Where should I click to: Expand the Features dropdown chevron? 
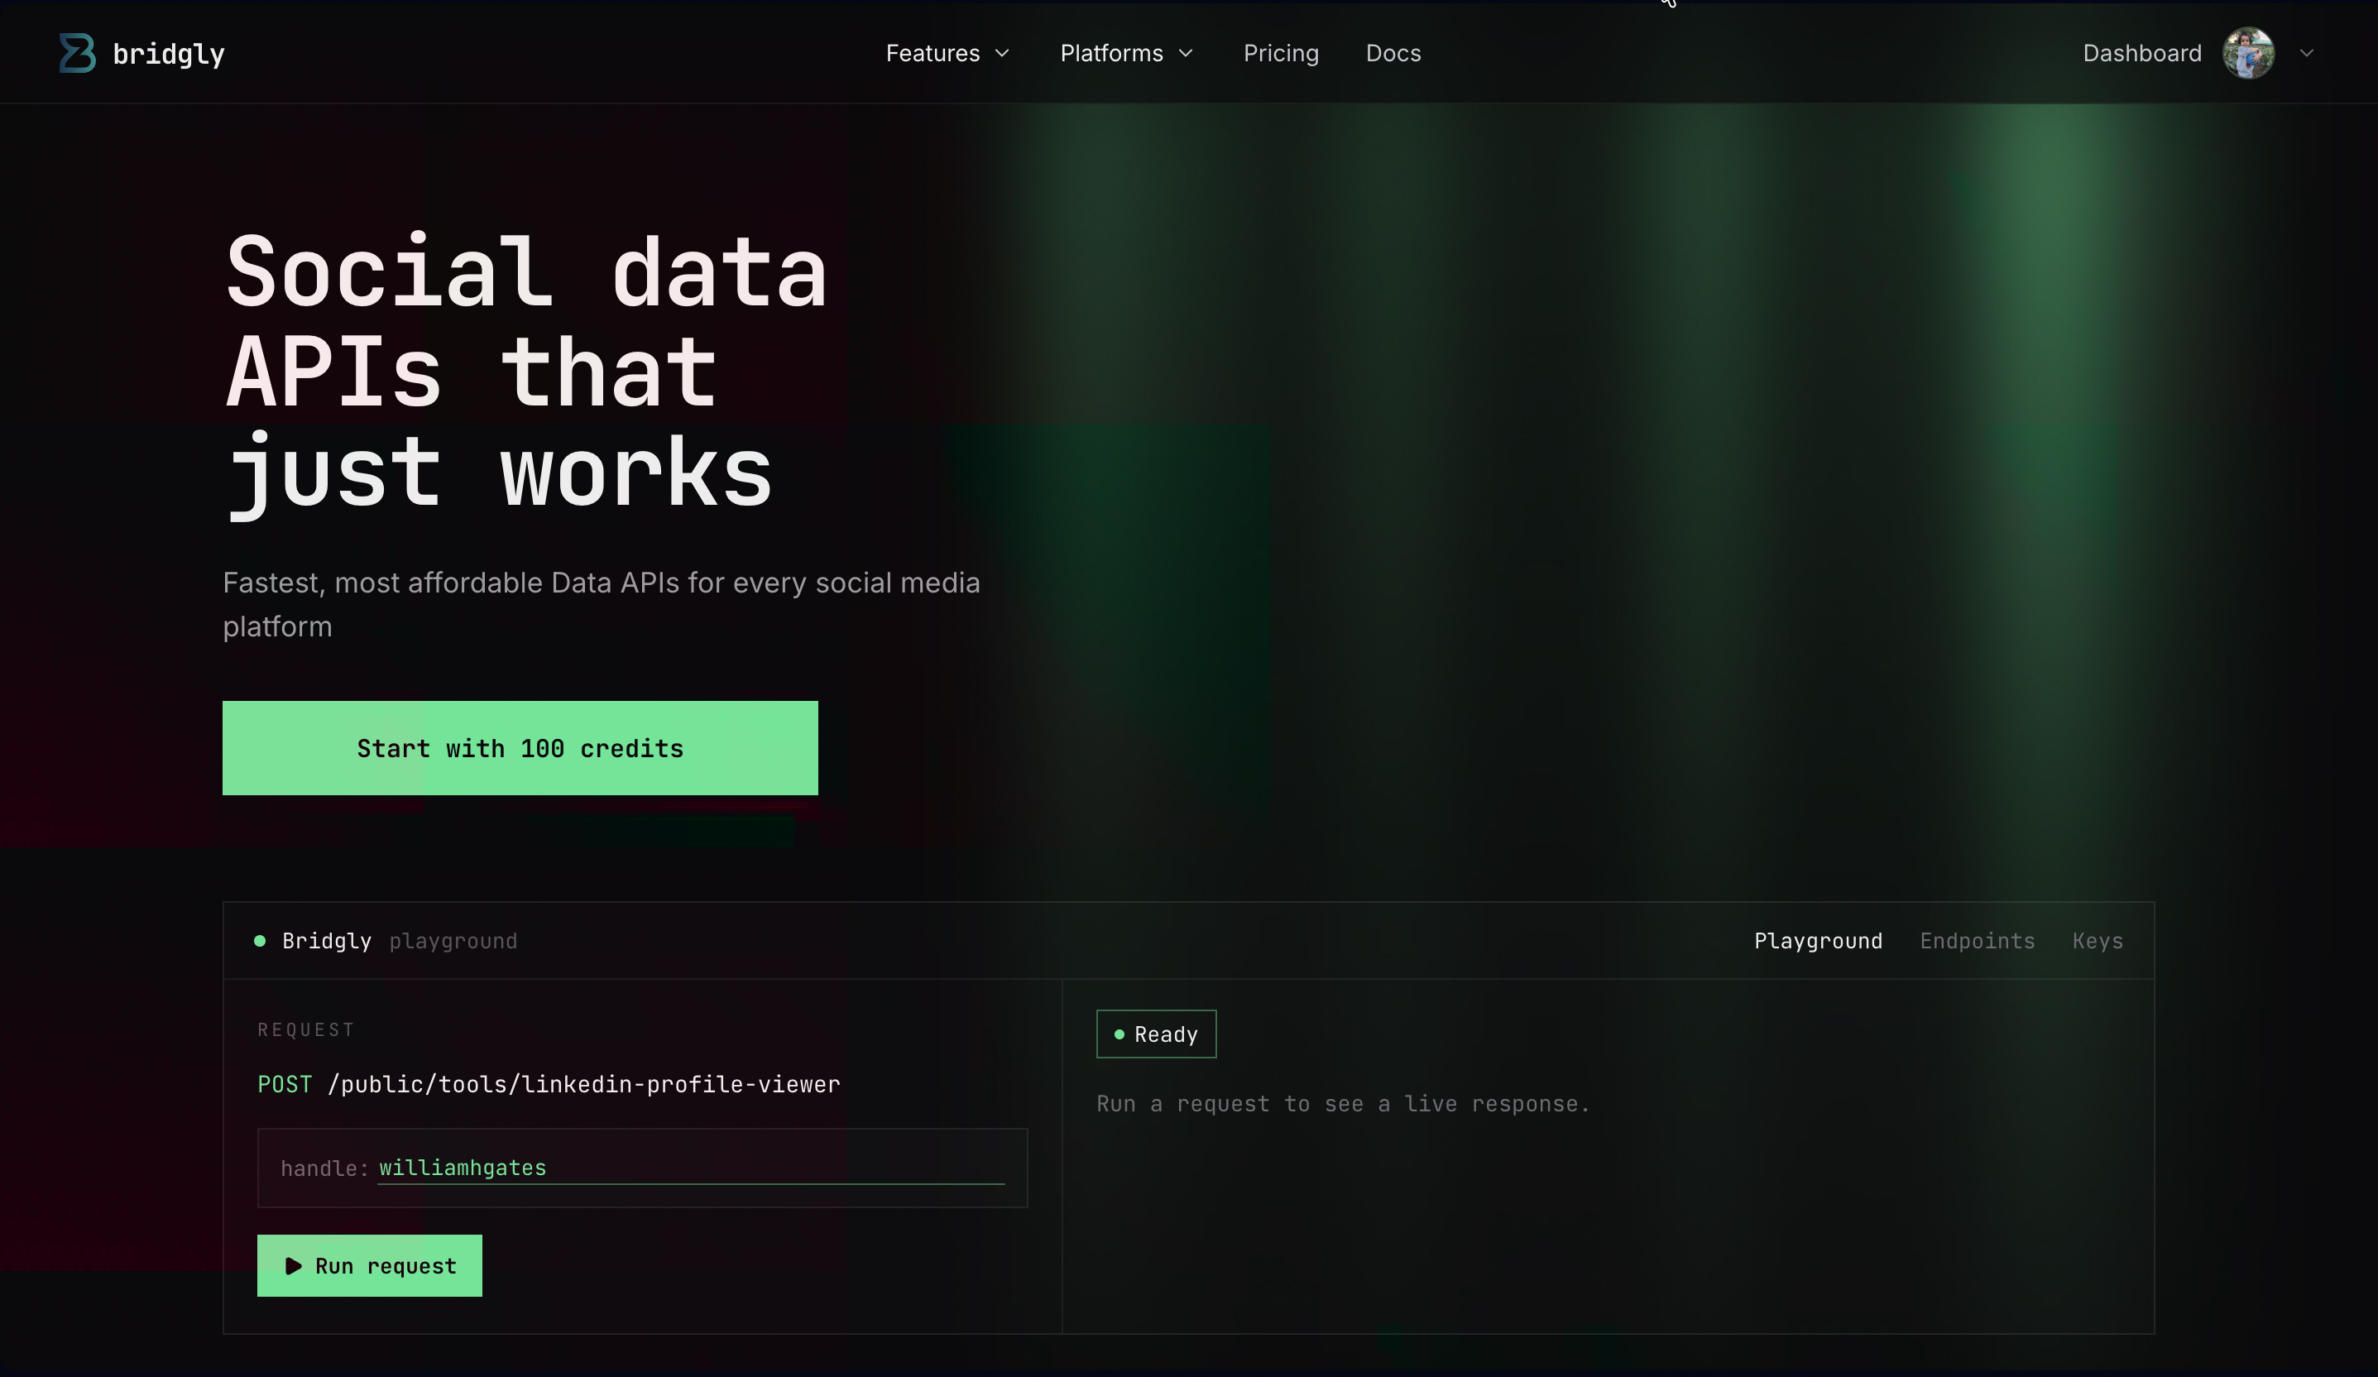[1002, 53]
